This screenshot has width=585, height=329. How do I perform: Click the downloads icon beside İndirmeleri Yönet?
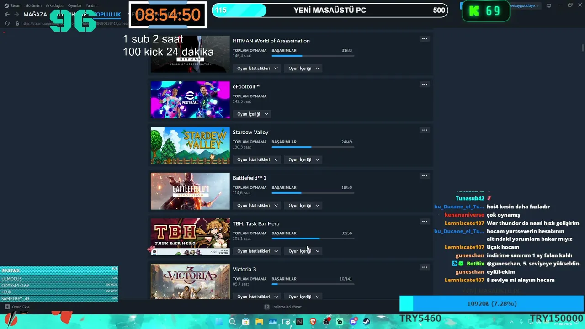267,307
